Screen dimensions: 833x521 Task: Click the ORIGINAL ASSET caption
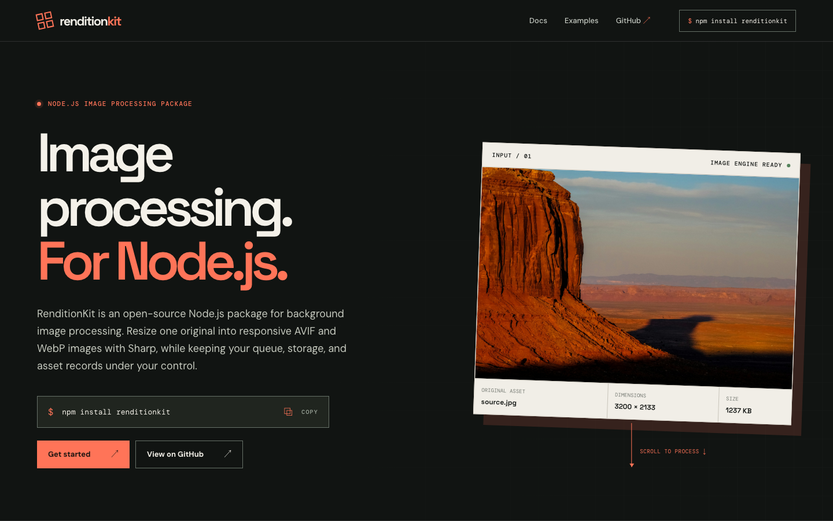(x=503, y=391)
